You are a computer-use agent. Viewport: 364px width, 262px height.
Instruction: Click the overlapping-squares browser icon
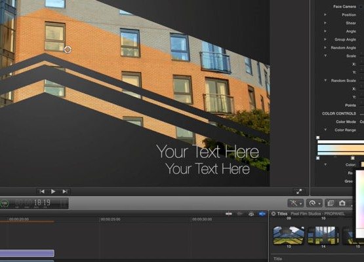331,203
